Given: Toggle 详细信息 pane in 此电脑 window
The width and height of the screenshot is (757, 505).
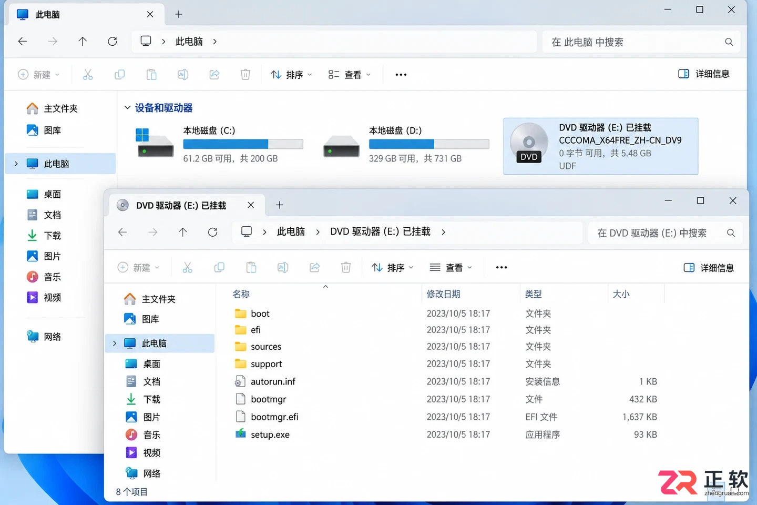Looking at the screenshot, I should point(704,74).
